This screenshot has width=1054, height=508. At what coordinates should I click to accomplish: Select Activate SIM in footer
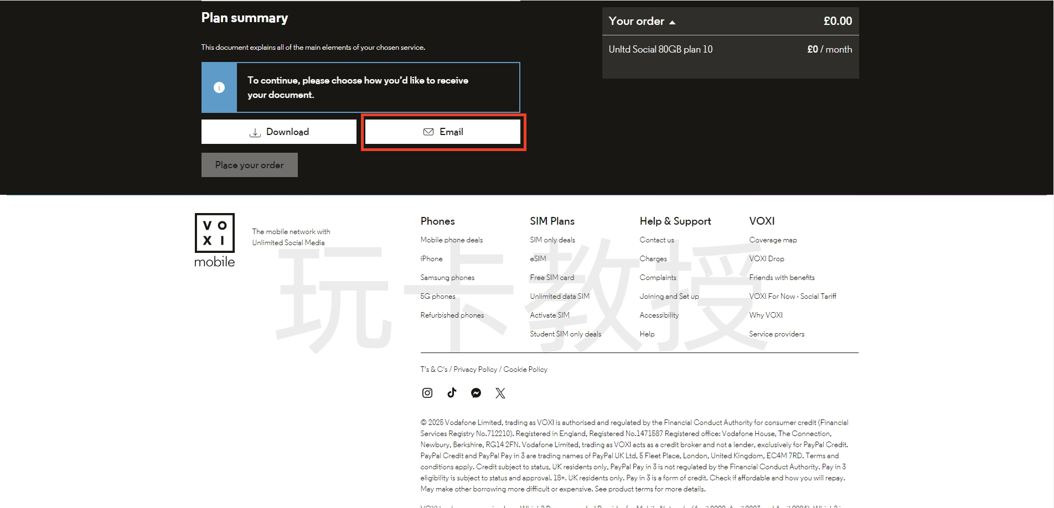(549, 315)
